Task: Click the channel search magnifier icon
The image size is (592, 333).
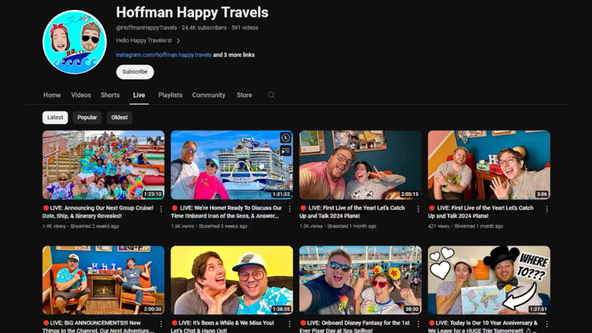Action: [x=271, y=95]
